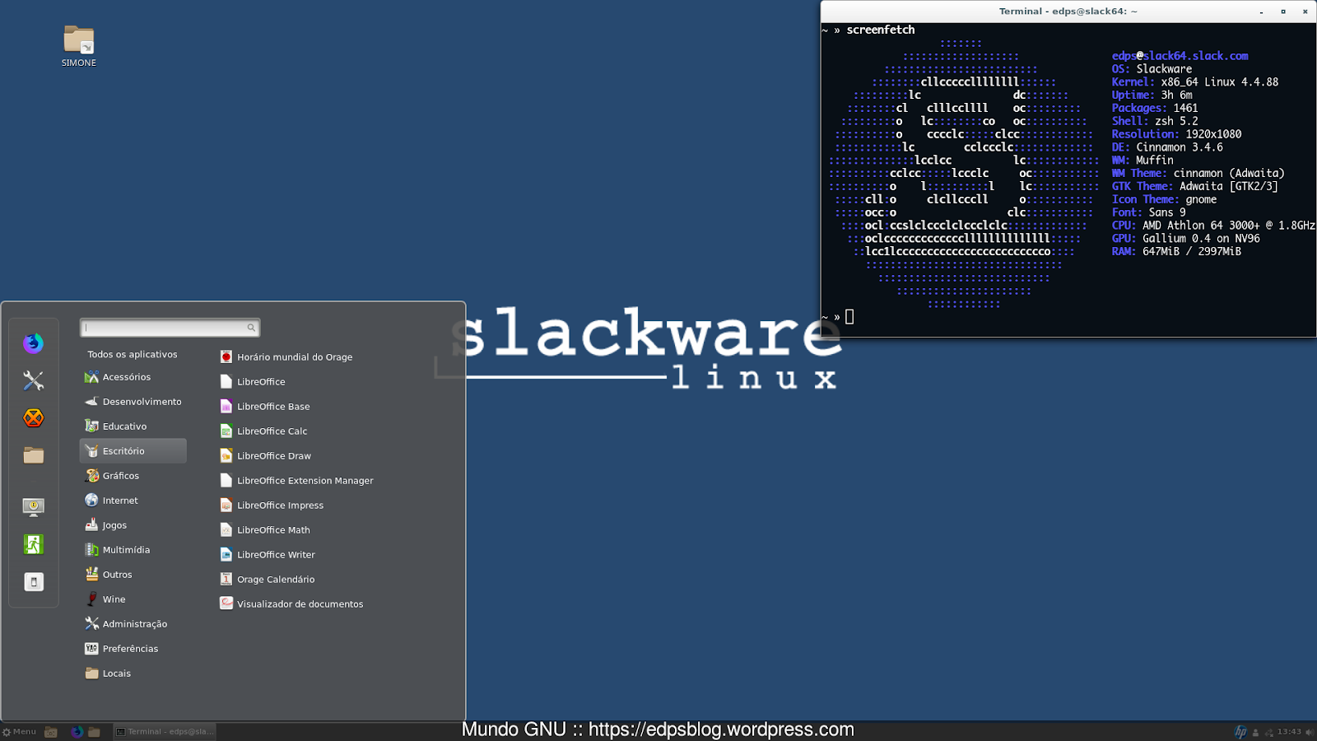
Task: Open the file manager folder favorite in menu
Action: point(33,455)
